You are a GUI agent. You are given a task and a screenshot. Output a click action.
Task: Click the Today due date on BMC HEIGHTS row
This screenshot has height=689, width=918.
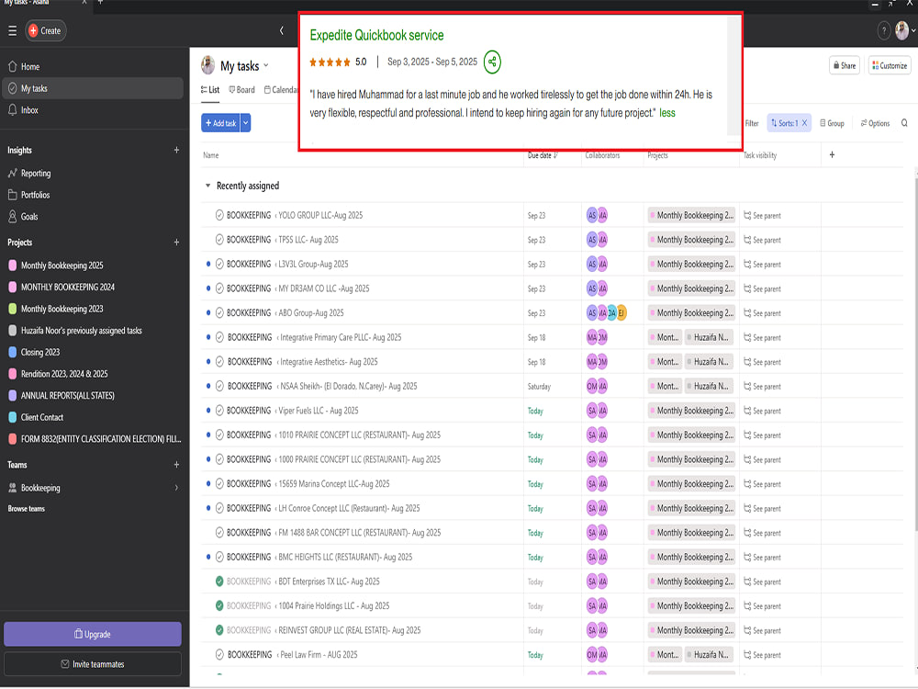(x=535, y=558)
